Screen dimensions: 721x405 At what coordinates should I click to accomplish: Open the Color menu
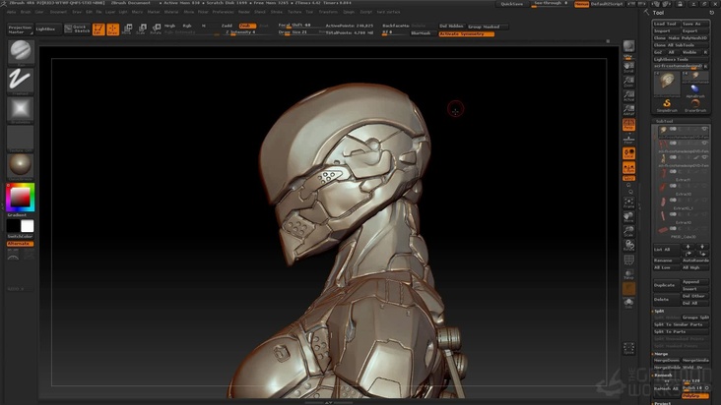pos(39,12)
